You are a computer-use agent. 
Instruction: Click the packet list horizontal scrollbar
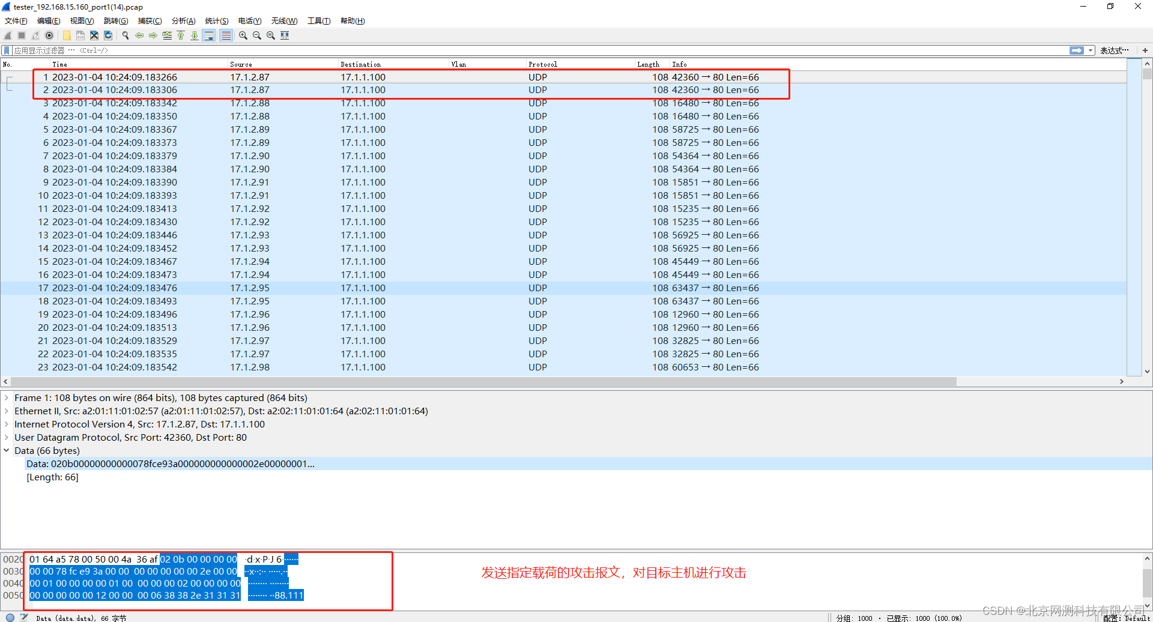pyautogui.click(x=483, y=381)
